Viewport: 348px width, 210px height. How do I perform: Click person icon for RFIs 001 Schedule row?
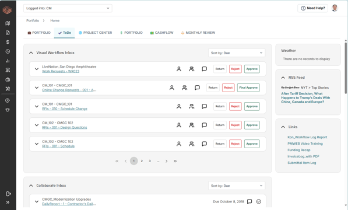(178, 144)
